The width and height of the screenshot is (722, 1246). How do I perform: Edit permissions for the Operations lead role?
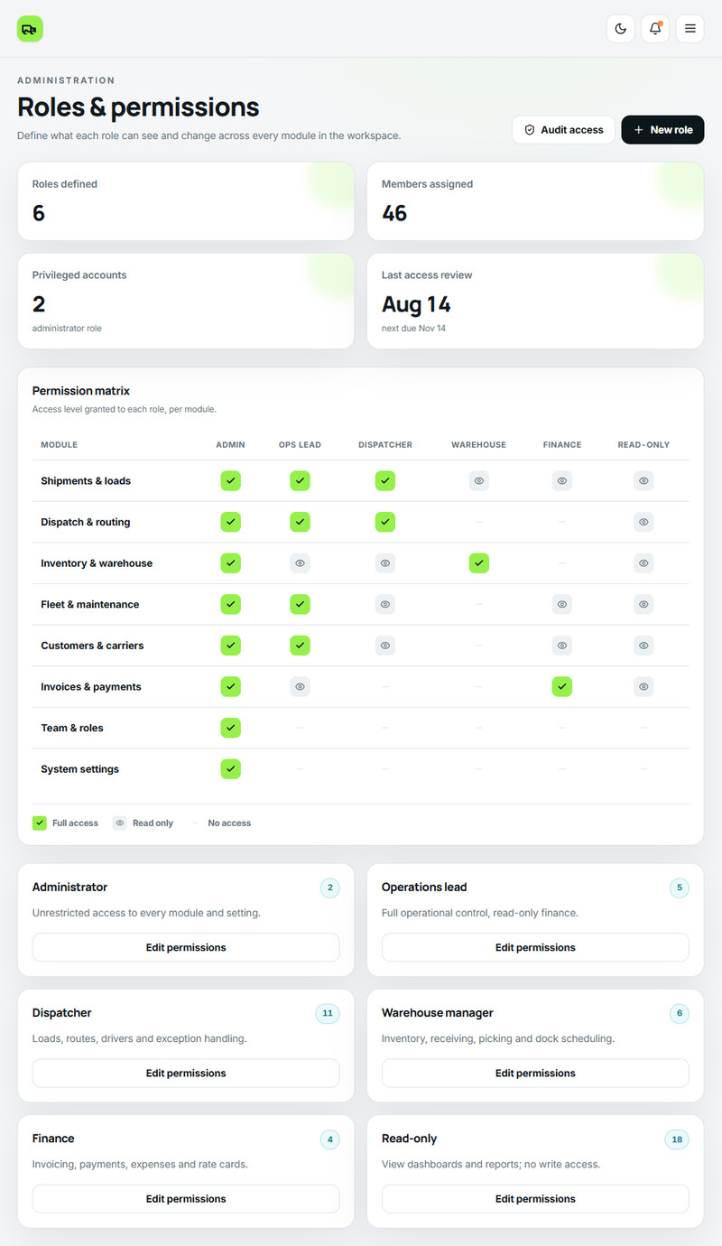535,948
